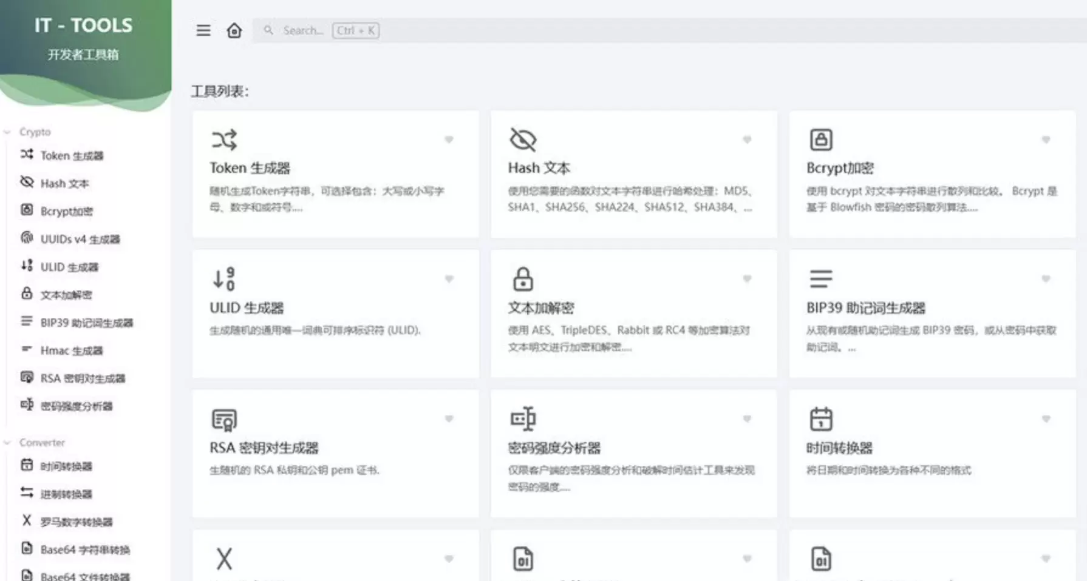Favorite the 文本加解密 card
Image resolution: width=1087 pixels, height=581 pixels.
(747, 279)
